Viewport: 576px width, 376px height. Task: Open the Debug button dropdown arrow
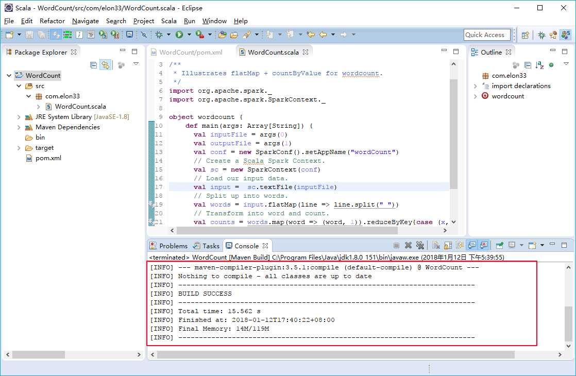(x=168, y=35)
